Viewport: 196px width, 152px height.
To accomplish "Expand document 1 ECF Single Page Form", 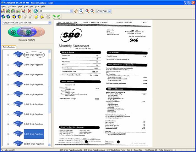I will pos(8,55).
